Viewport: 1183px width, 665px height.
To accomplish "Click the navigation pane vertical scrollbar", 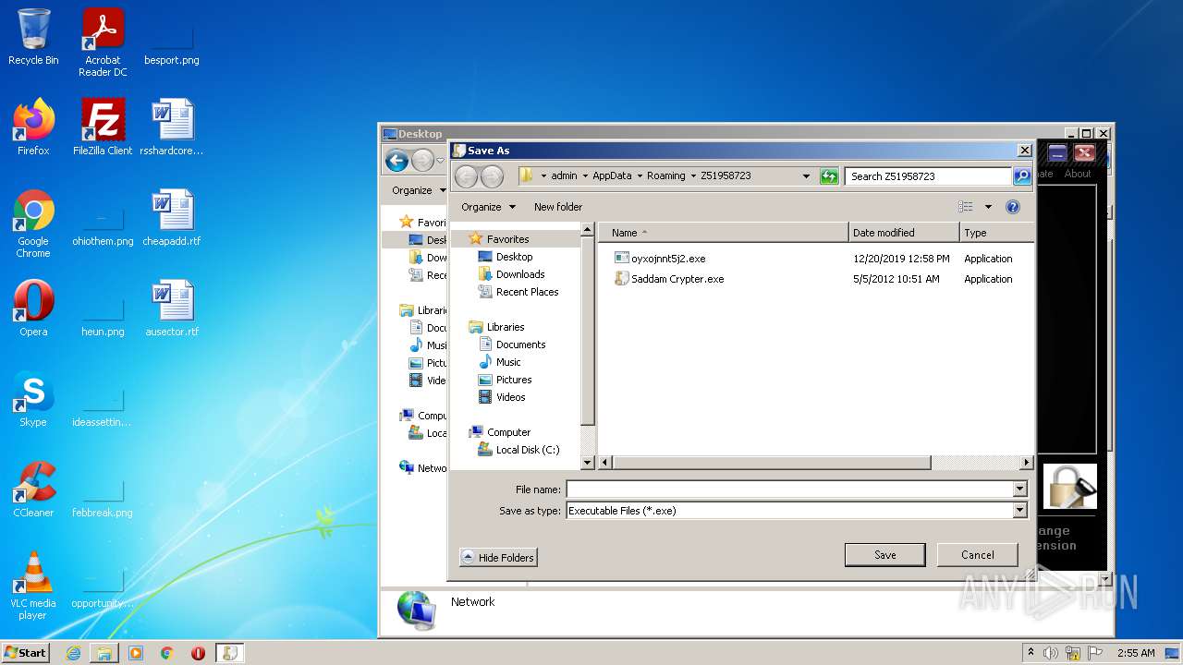I will click(587, 331).
